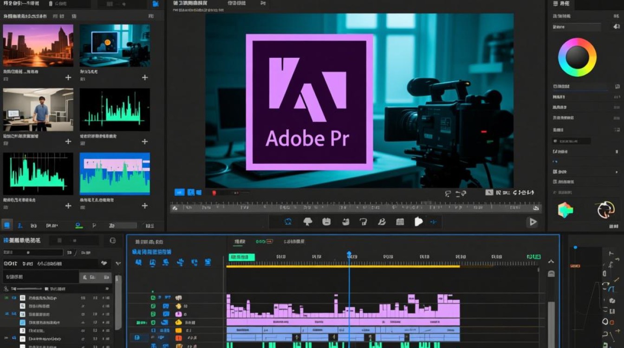Screen dimensions: 624x348
Task: Click the blue playhead marker on timeline ruler
Action: tap(349, 254)
